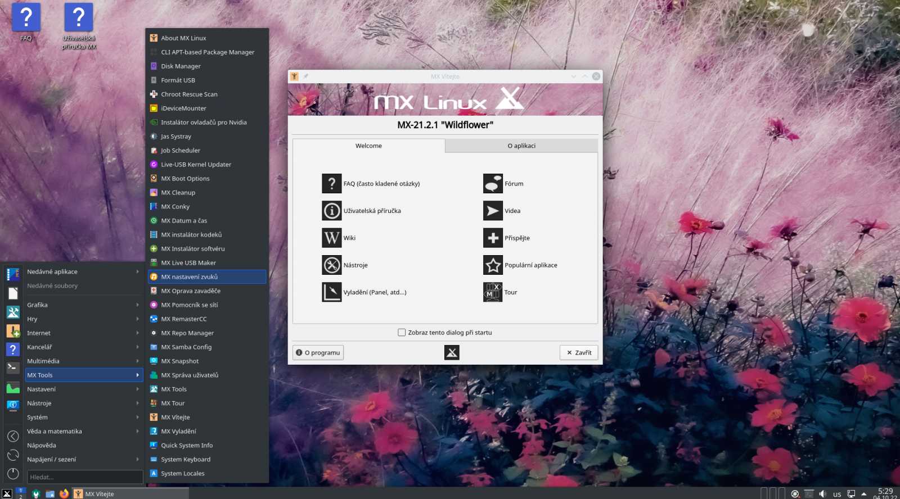Show hidden tray icons with the up arrow

[863, 494]
